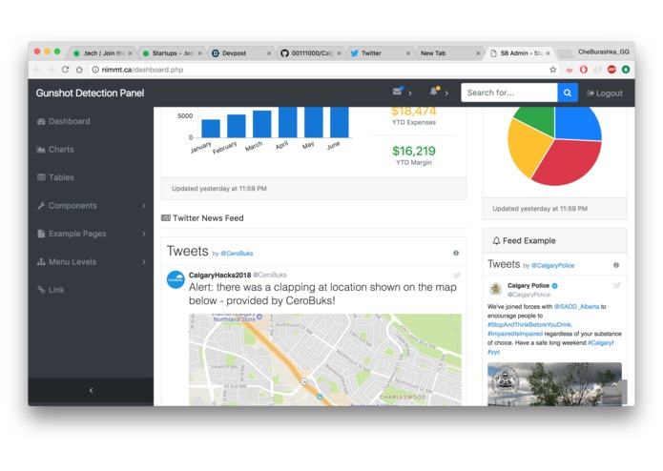Click the Gunshot Detection Panel brand link
The image size is (663, 471).
(90, 92)
